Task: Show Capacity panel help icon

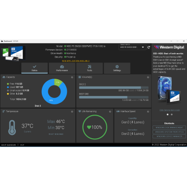Action: point(72,77)
